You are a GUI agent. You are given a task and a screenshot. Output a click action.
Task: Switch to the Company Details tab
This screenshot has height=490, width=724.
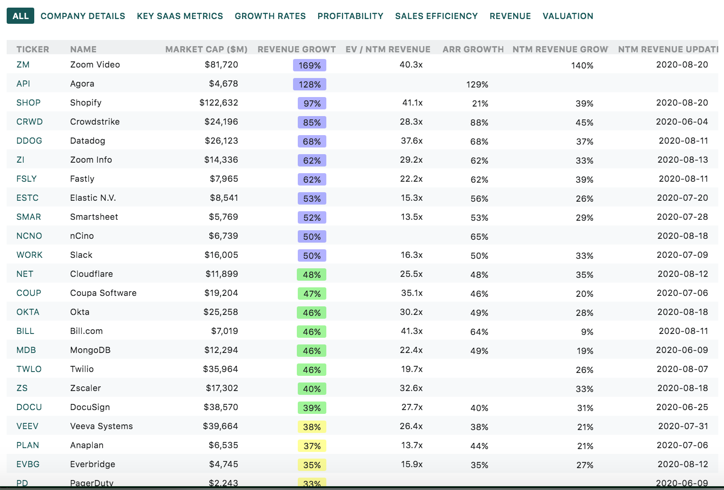point(83,16)
